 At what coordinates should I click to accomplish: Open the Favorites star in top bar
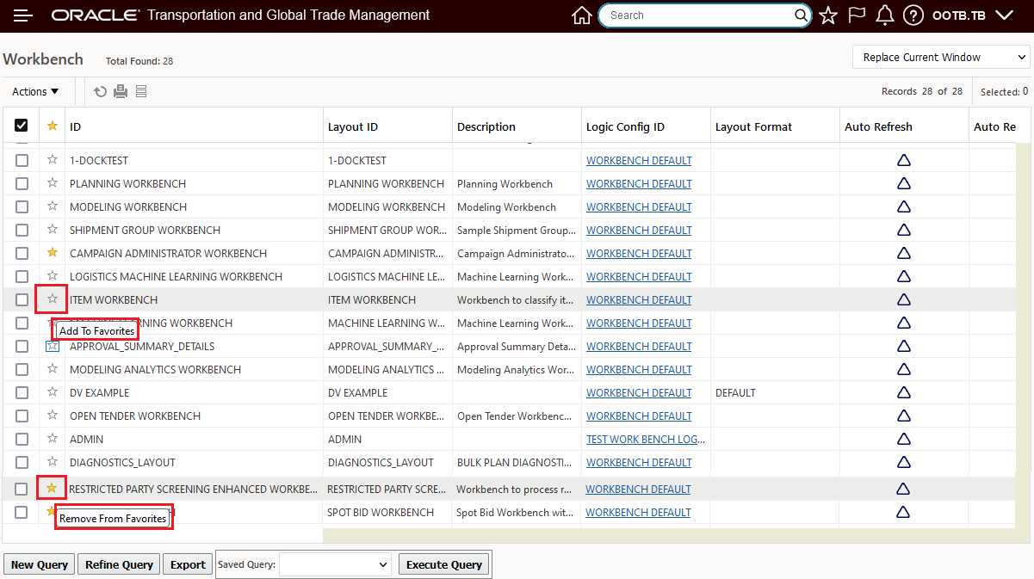tap(827, 15)
